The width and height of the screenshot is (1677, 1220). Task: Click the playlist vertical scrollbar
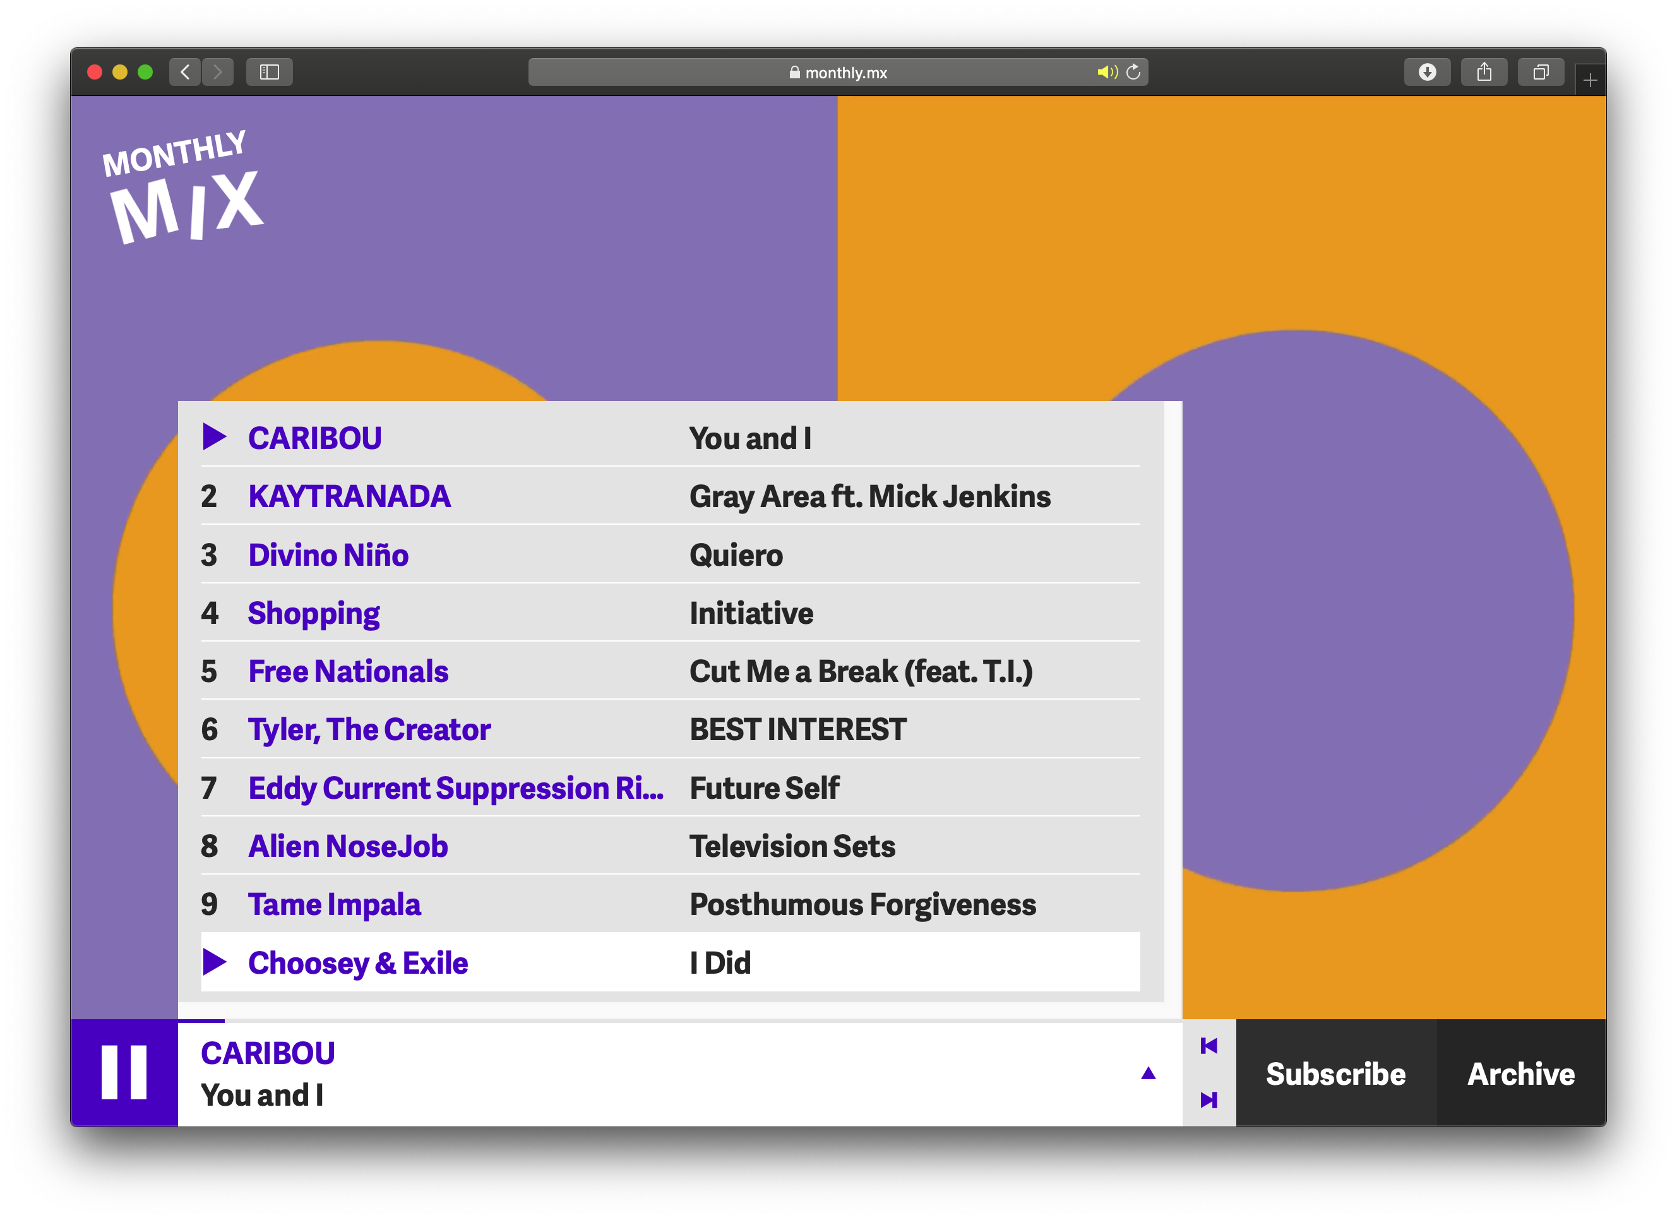pyautogui.click(x=1173, y=701)
